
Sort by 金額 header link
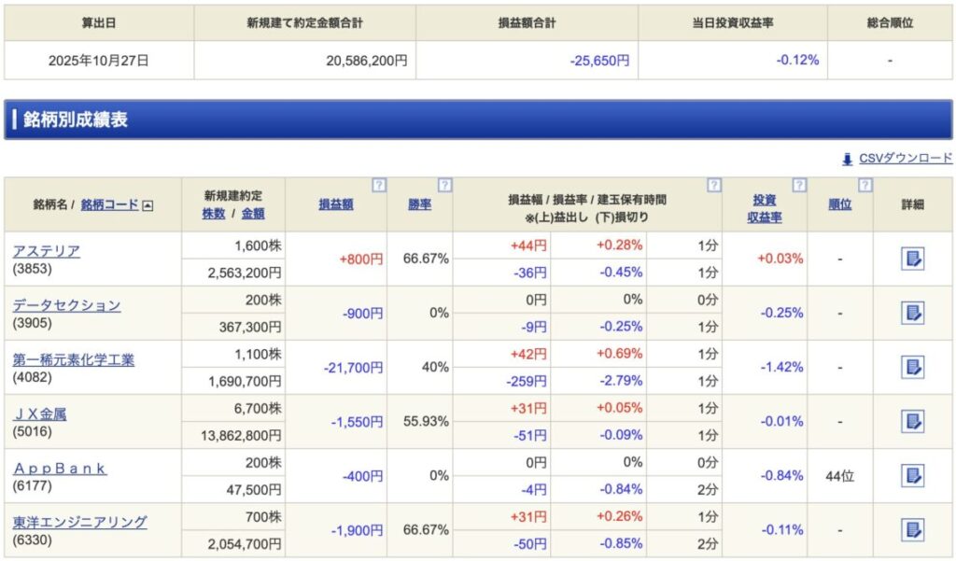[252, 213]
